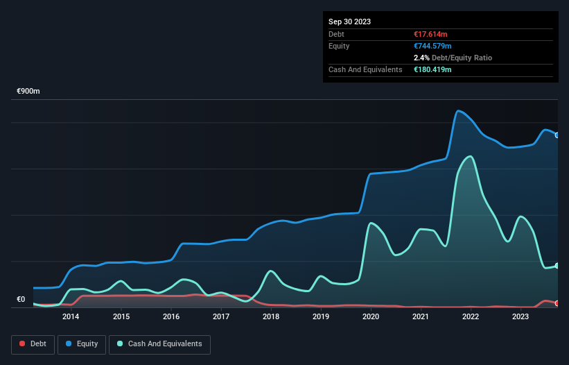Toggle the Debt series legend button
This screenshot has width=569, height=365.
coord(33,344)
